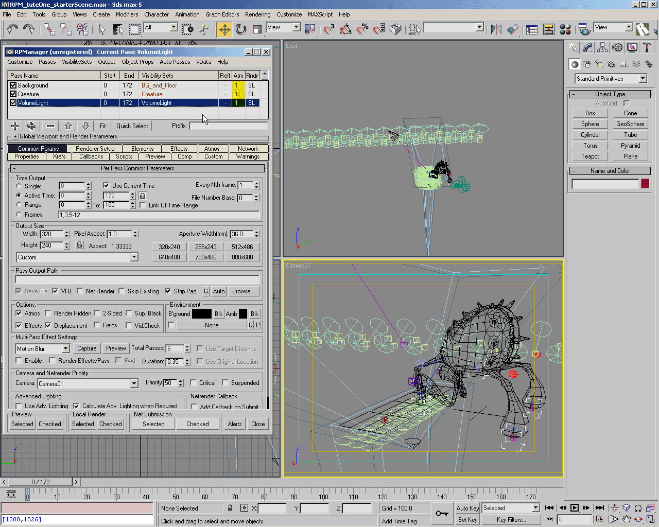Switch to the Renderer Setup tab

(x=95, y=149)
